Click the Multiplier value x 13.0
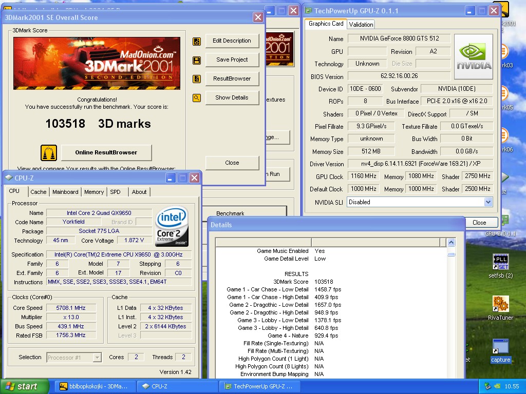The image size is (526, 394). click(x=71, y=317)
